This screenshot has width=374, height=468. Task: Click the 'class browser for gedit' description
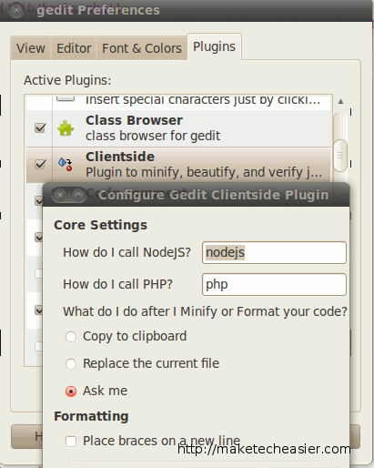(153, 136)
